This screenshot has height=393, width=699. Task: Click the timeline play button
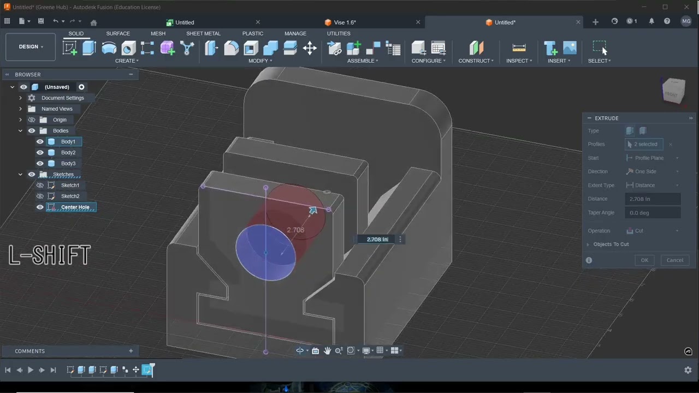tap(31, 370)
